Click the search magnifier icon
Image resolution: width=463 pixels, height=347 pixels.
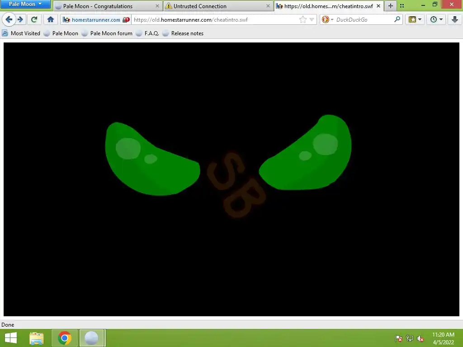click(x=397, y=20)
